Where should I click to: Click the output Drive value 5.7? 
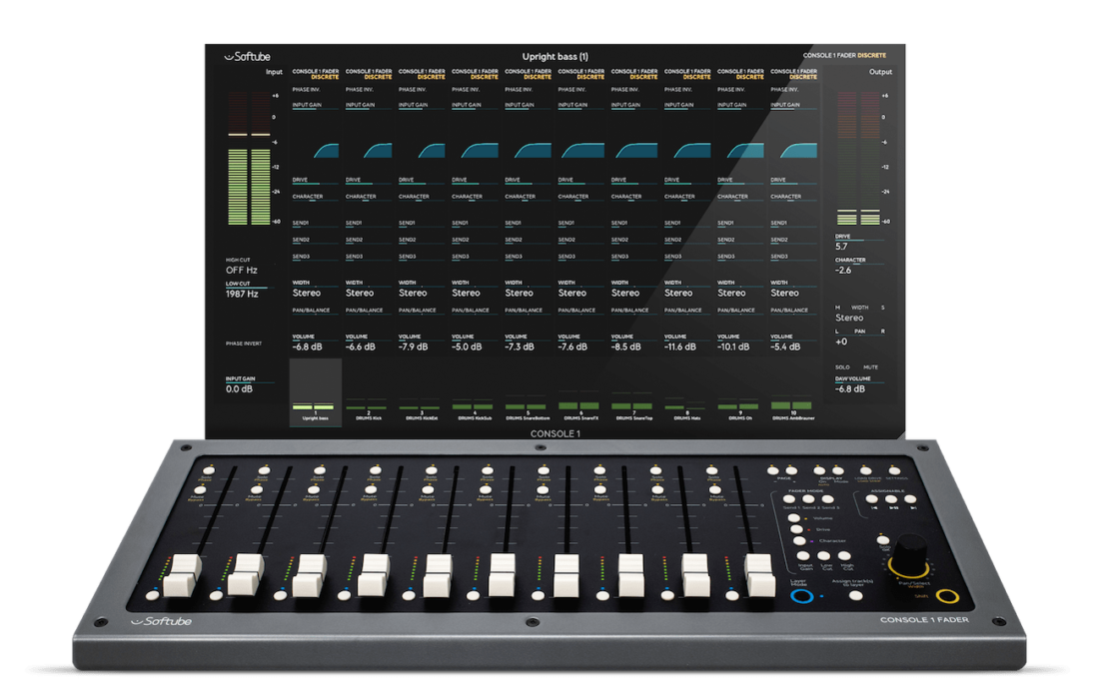[x=841, y=247]
